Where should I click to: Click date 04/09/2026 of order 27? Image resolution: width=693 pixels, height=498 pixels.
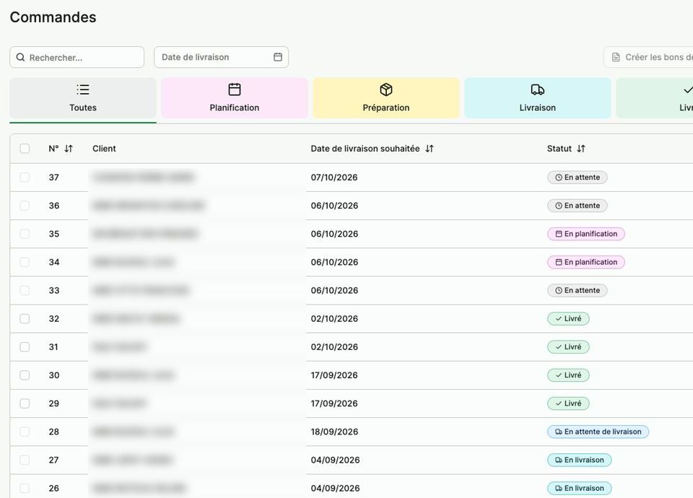(335, 460)
